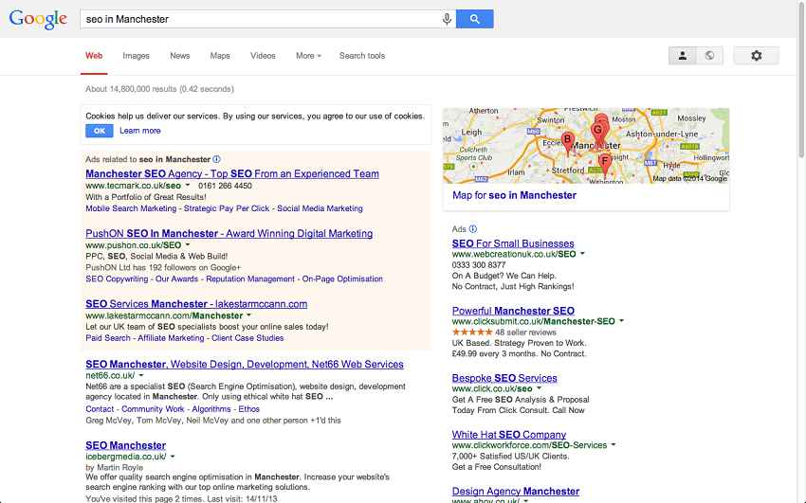Open 'SEO Services Manchester - lakestarmccann.com' ad

(196, 303)
